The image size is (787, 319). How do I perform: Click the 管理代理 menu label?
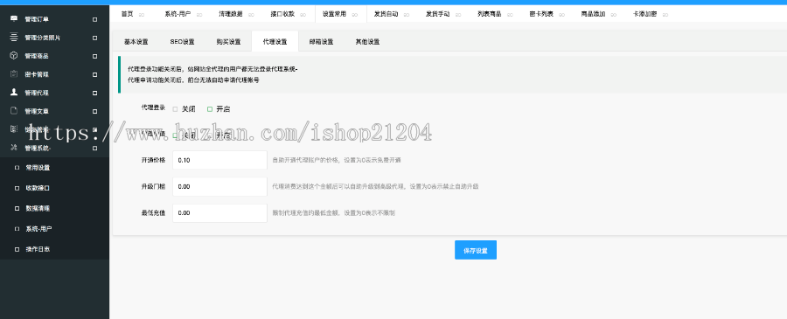[37, 93]
